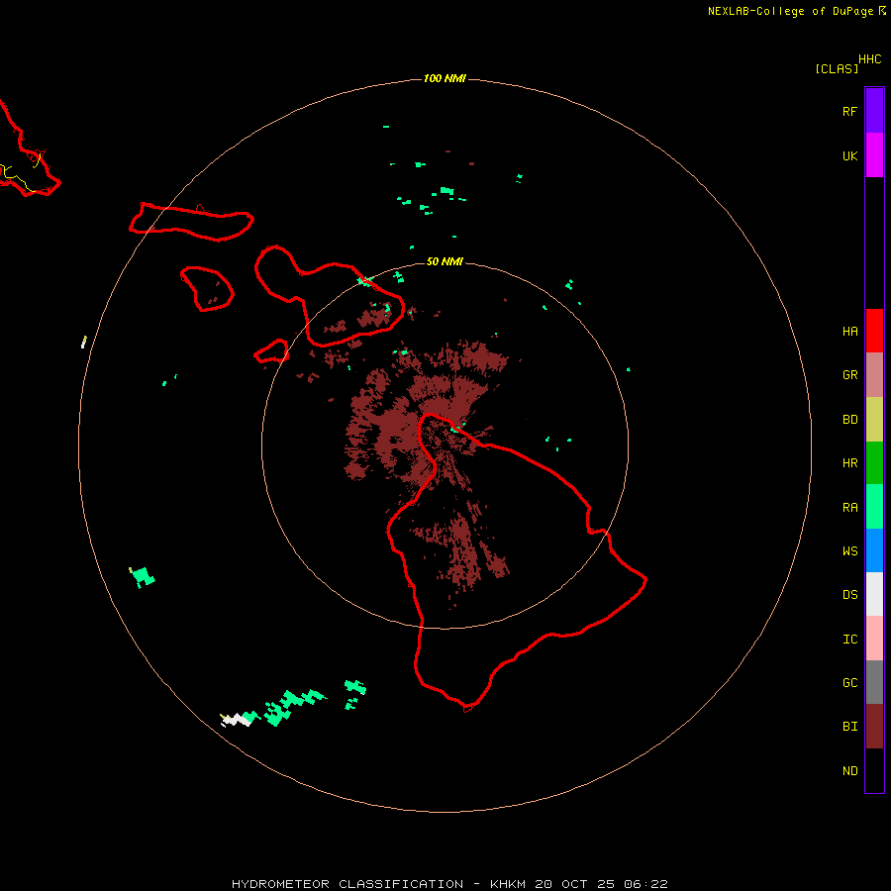Viewport: 891px width, 891px height.
Task: Click the HA red legend swatch
Action: click(874, 331)
